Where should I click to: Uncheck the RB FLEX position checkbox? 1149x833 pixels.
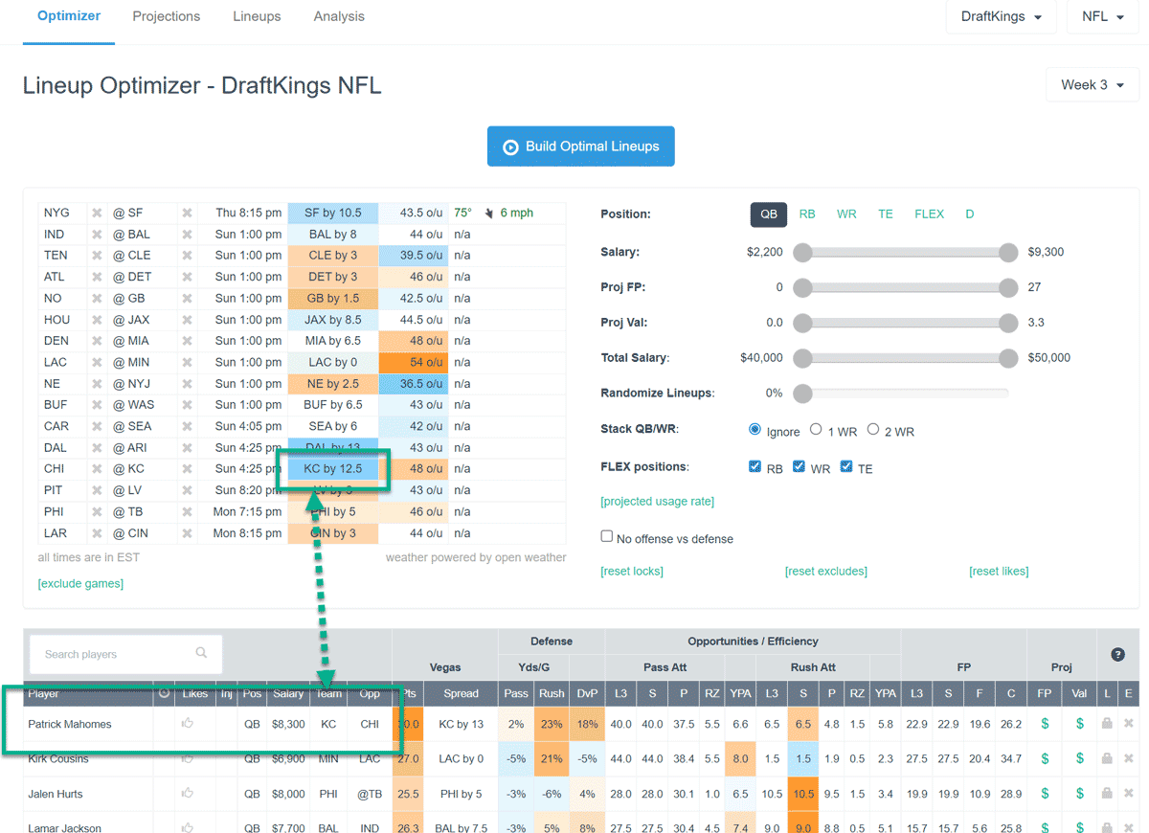755,466
